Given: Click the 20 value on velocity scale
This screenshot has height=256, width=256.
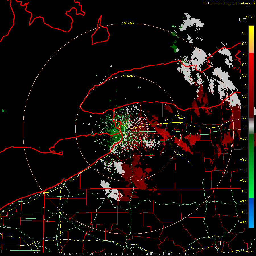Looking at the screenshot, I should pyautogui.click(x=244, y=107).
